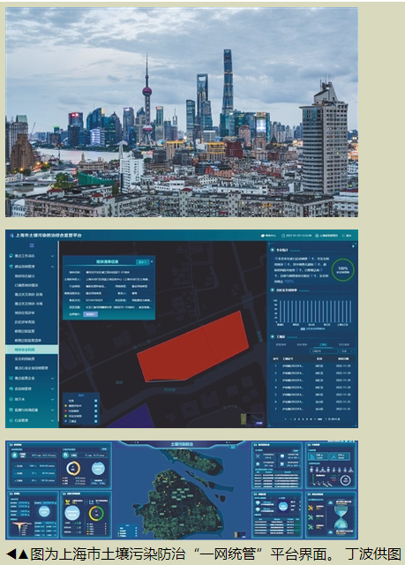Image resolution: width=405 pixels, height=565 pixels.
Task: Click the hamburger menu icon atop the sidebar
Action: pos(32,245)
